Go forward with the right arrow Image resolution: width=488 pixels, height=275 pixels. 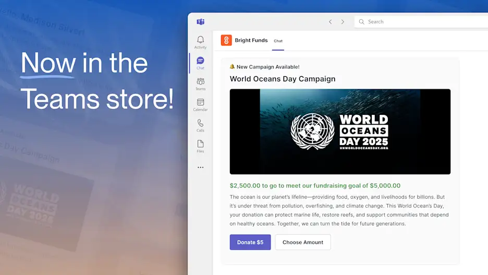point(343,22)
